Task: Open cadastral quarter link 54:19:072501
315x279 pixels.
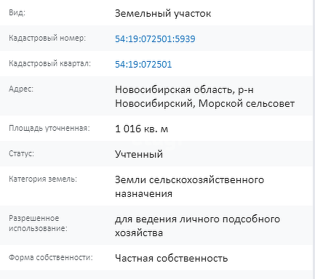Action: pyautogui.click(x=143, y=64)
